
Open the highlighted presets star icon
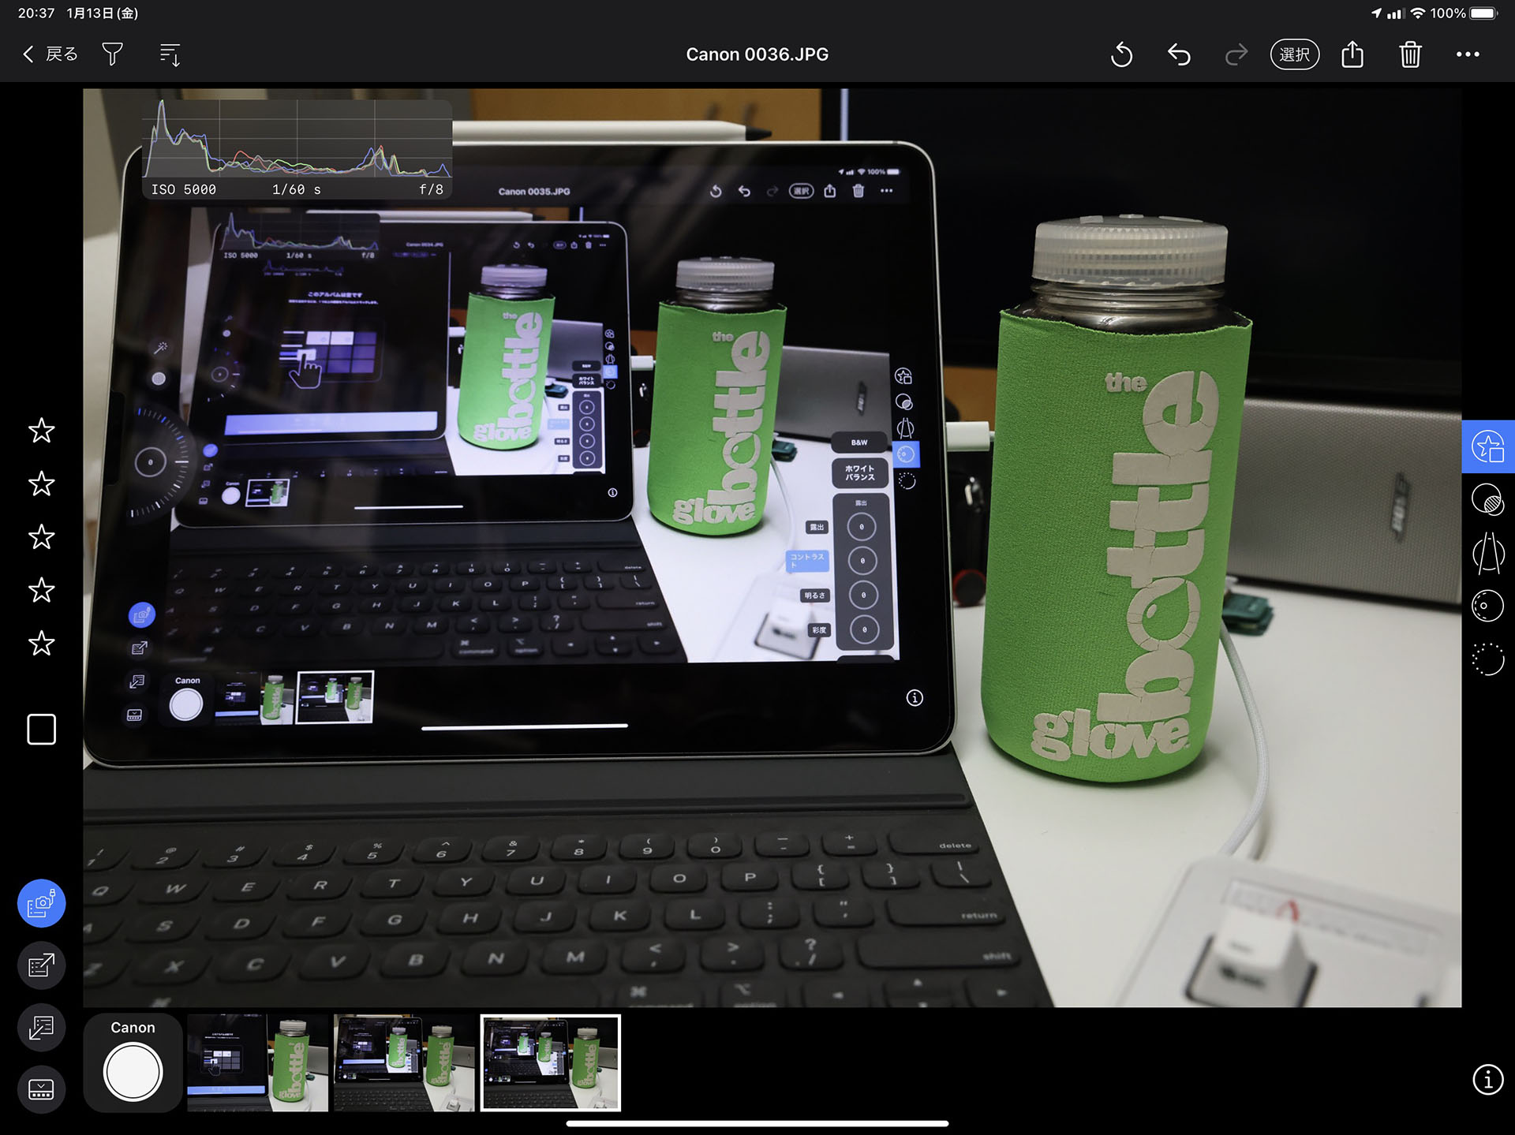click(x=1488, y=447)
